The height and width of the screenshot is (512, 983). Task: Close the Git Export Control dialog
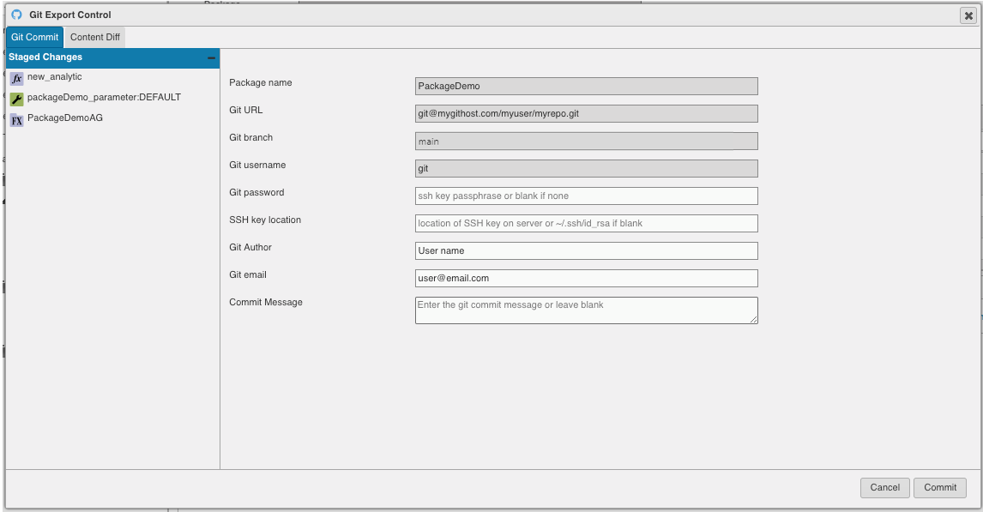tap(968, 15)
